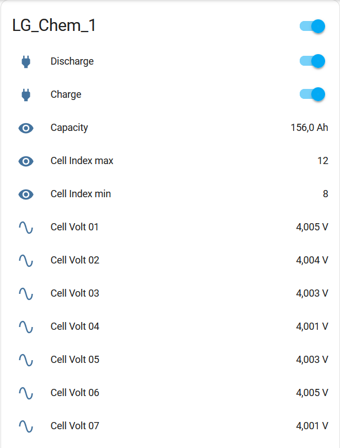Click the Cell Volt 05 label
The height and width of the screenshot is (448, 340).
[x=75, y=360]
